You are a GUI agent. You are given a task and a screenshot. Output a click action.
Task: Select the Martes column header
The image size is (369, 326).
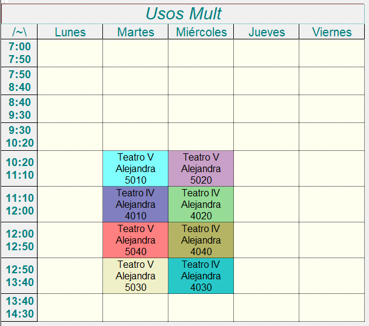point(136,32)
